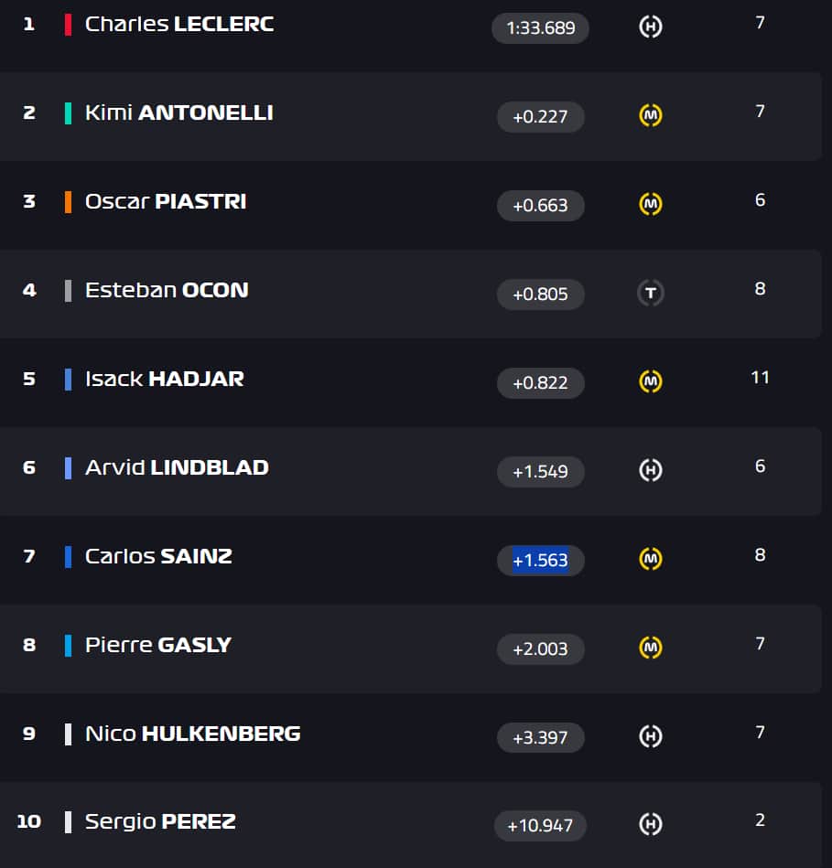Open Charles Leclerc's driver name

[x=179, y=25]
